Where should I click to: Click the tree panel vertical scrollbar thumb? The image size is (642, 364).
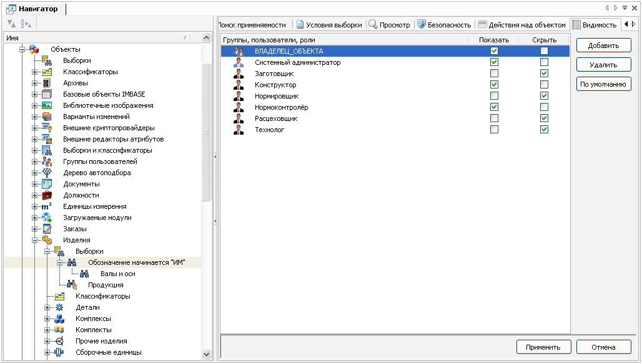pyautogui.click(x=207, y=132)
